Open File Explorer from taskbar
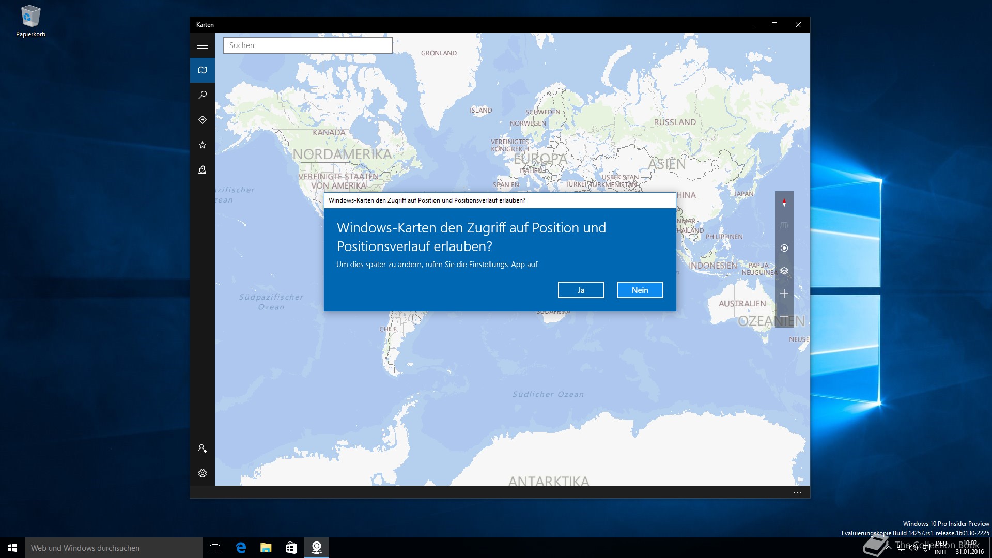This screenshot has width=992, height=558. (x=266, y=548)
